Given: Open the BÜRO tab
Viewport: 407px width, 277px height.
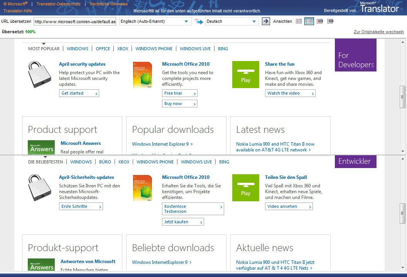Looking at the screenshot, I should tap(105, 162).
